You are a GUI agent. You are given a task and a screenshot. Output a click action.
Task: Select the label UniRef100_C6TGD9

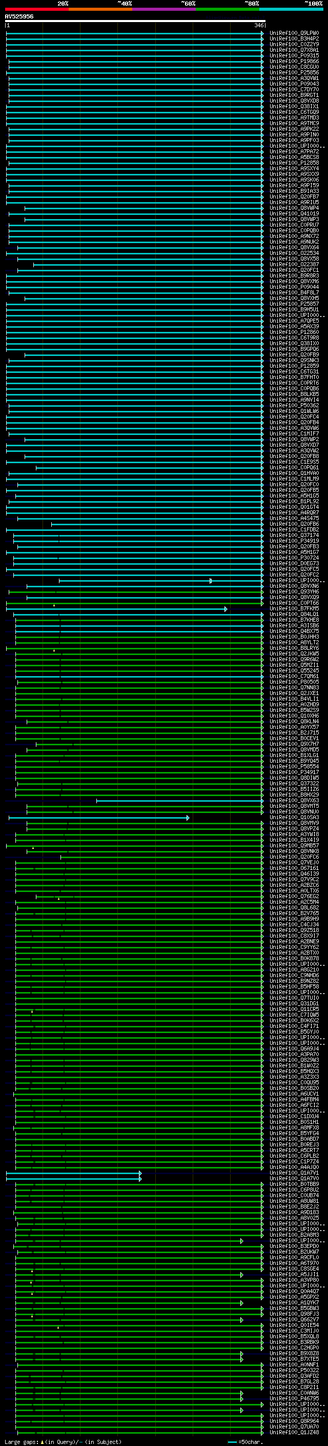[294, 112]
